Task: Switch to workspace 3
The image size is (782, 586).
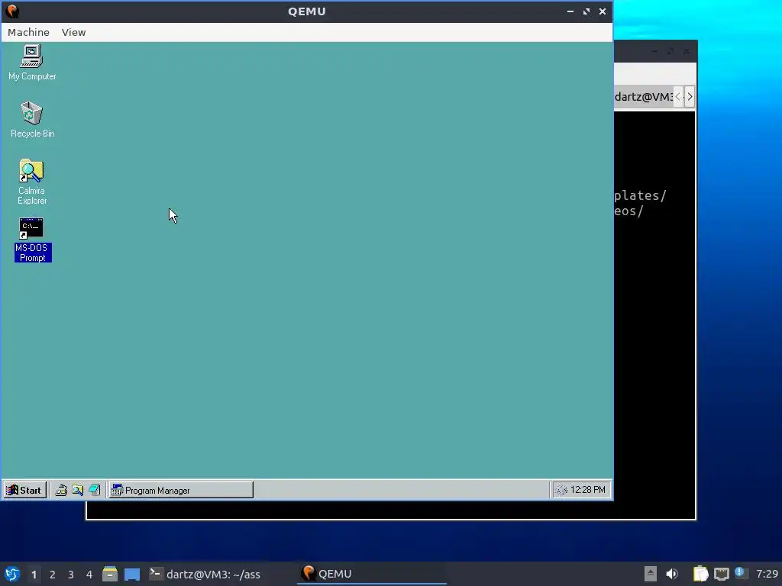Action: click(x=71, y=575)
